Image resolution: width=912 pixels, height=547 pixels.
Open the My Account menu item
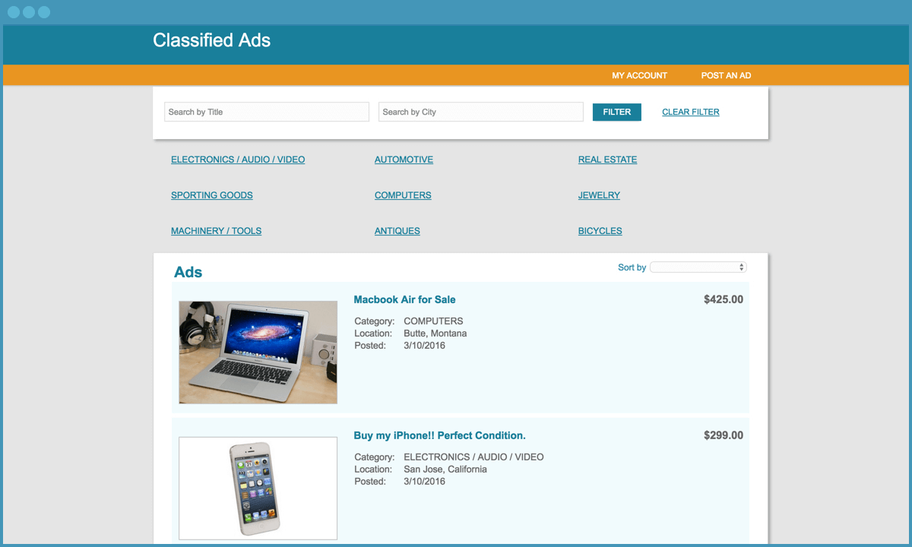pos(639,75)
